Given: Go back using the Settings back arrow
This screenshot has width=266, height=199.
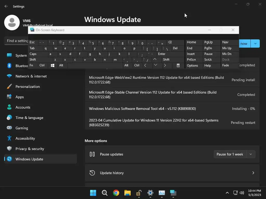Looking at the screenshot, I should (x=6, y=6).
